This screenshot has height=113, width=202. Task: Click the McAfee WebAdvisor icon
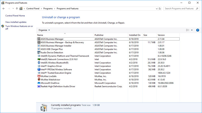39,80
